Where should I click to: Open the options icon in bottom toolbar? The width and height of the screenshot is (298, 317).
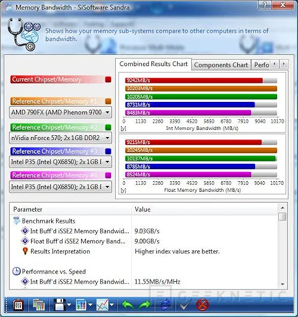[x=18, y=305]
